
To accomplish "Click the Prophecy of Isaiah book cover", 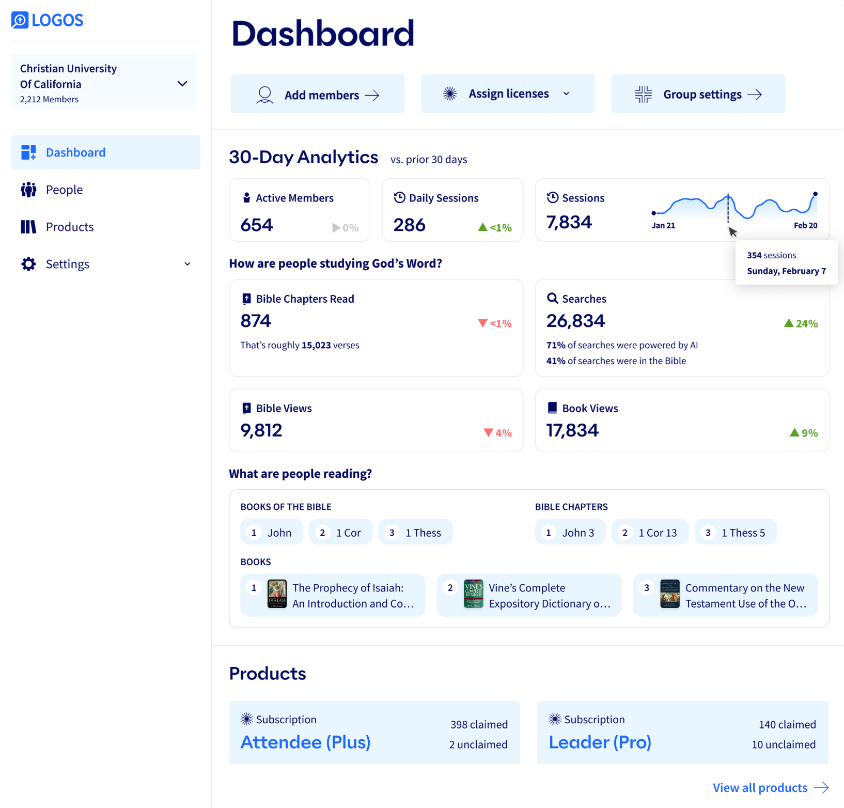I will 277,594.
